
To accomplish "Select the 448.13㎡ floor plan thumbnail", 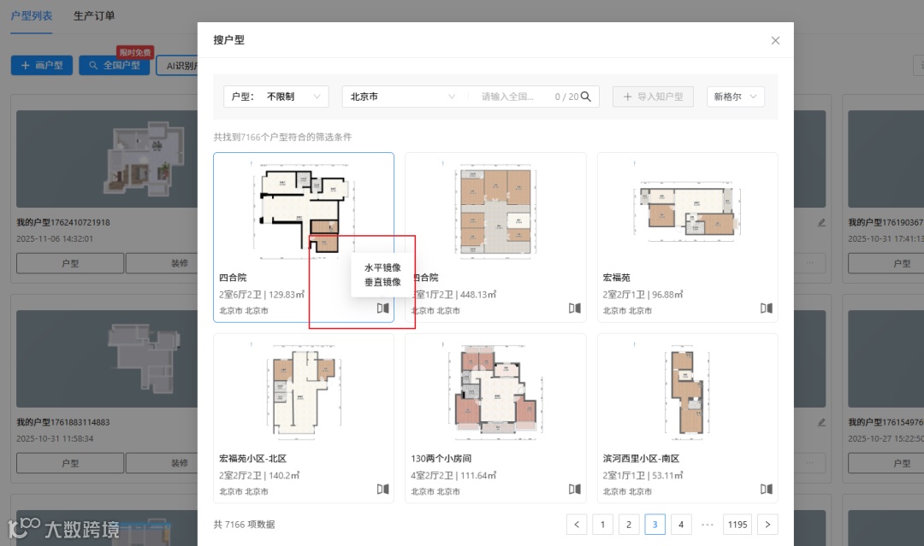I will pos(495,211).
